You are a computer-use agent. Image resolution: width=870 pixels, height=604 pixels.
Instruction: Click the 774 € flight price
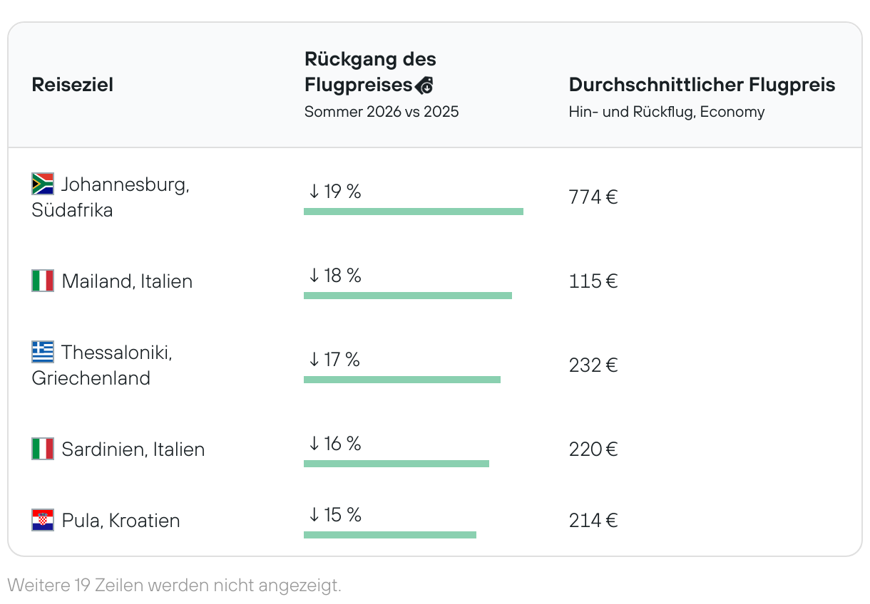593,197
